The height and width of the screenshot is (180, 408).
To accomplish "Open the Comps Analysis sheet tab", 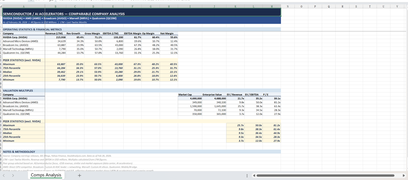I will pyautogui.click(x=46, y=175).
